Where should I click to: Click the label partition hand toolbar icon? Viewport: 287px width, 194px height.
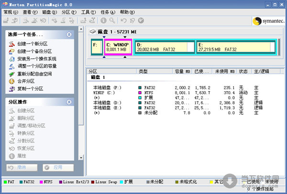tap(55, 21)
